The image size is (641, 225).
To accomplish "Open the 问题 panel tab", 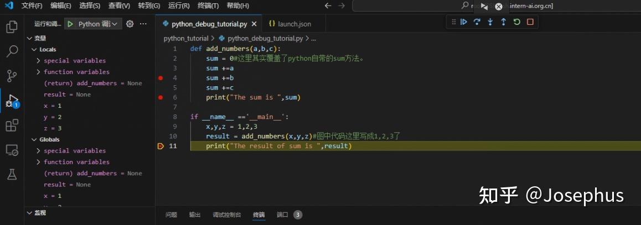I will click(x=171, y=215).
